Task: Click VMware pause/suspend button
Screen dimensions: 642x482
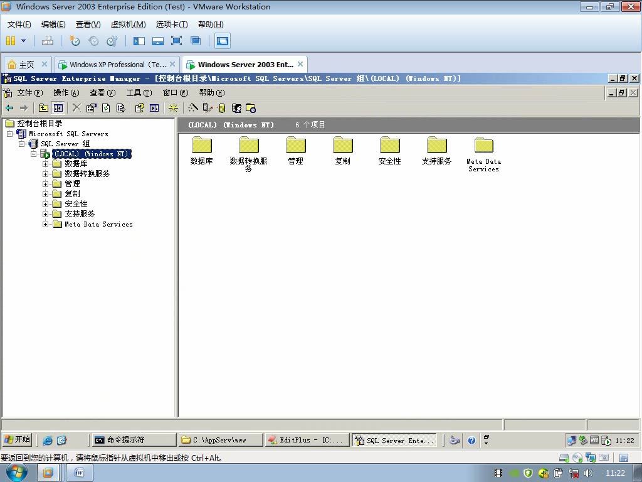Action: (11, 41)
